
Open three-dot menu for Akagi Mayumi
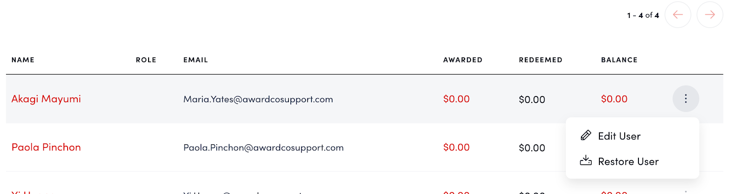point(685,99)
